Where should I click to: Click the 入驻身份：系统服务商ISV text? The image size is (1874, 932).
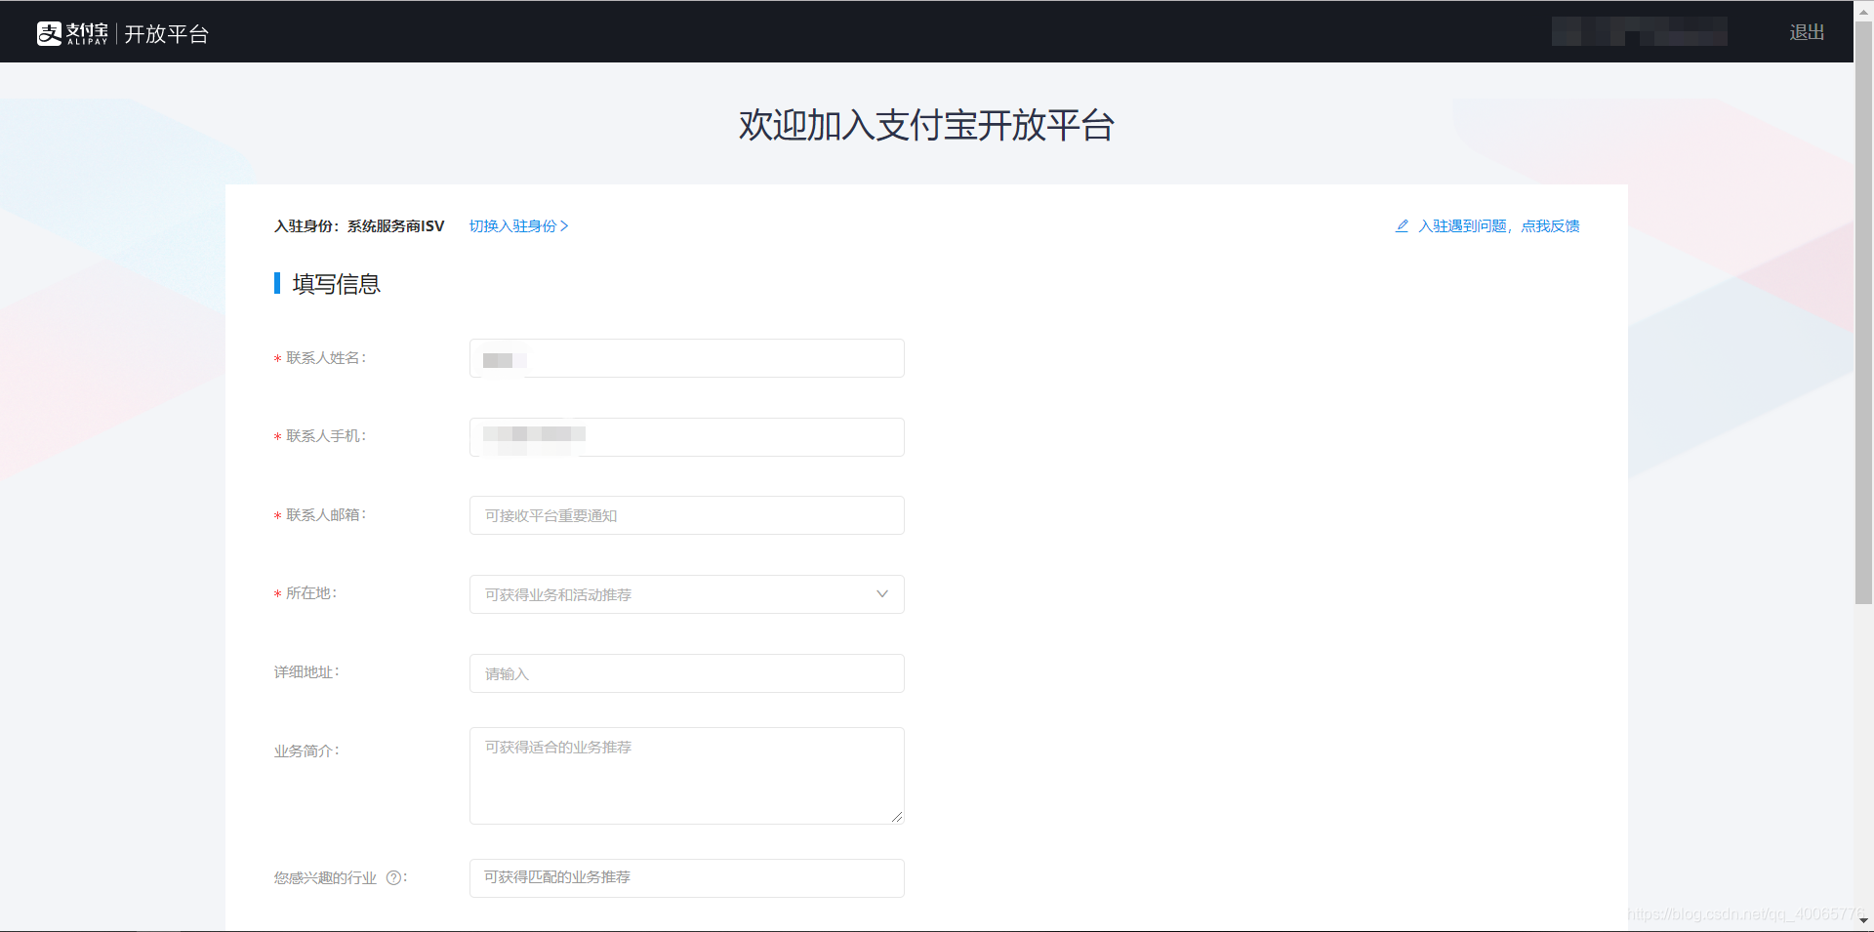click(x=359, y=225)
